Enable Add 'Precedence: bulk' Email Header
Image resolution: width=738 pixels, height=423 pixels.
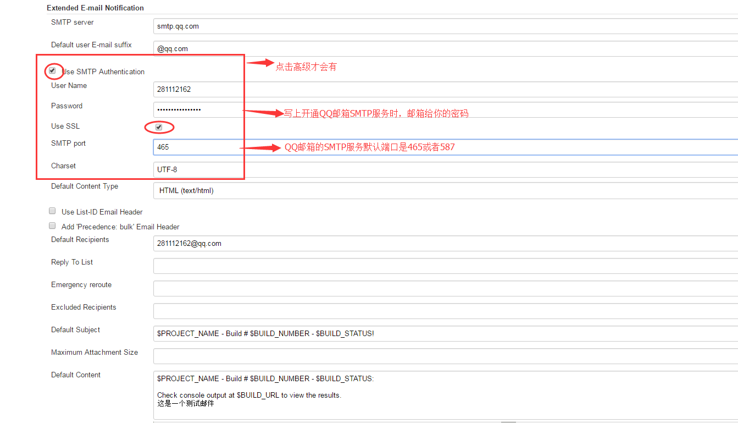(x=52, y=226)
